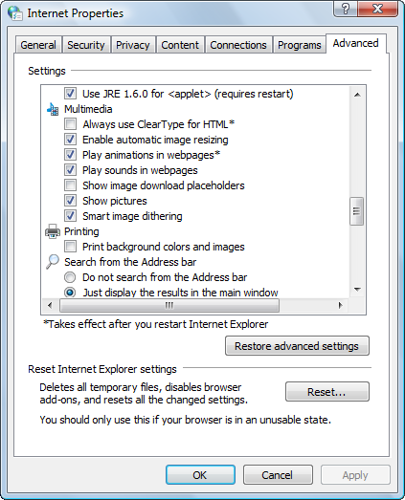Screen dimensions: 405x500
Task: Uncheck Play animations in webpages
Action: coord(70,155)
